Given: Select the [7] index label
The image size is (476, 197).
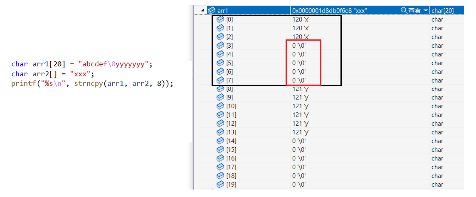Looking at the screenshot, I should click(230, 80).
